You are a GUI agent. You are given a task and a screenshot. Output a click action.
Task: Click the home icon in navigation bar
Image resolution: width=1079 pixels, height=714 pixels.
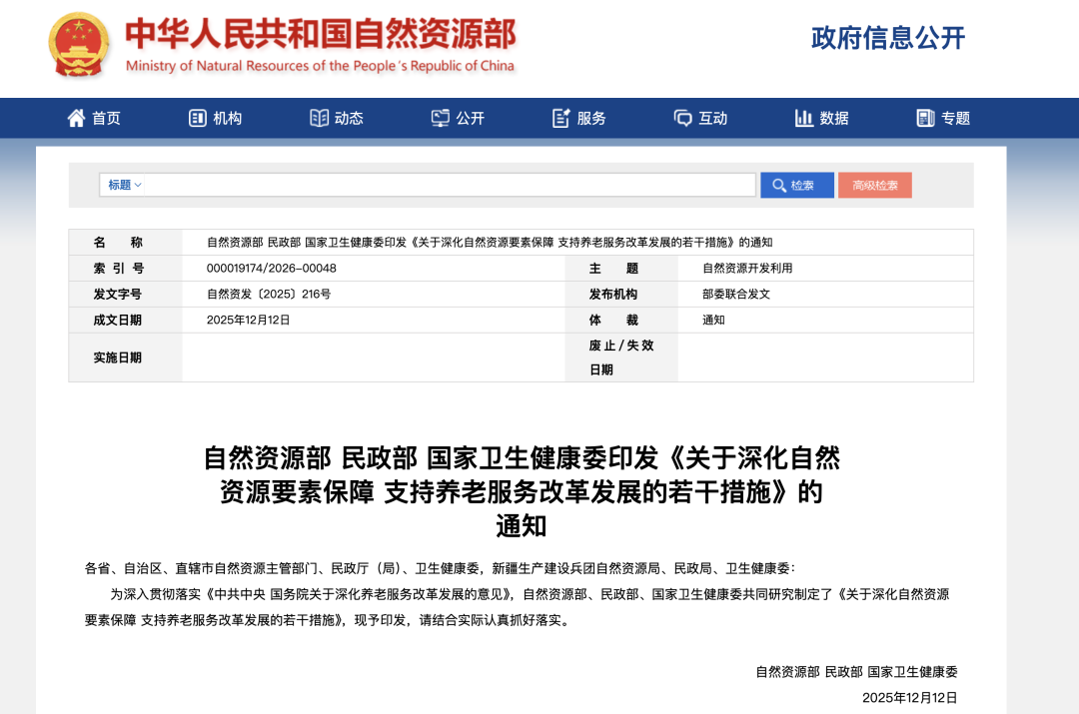point(76,118)
